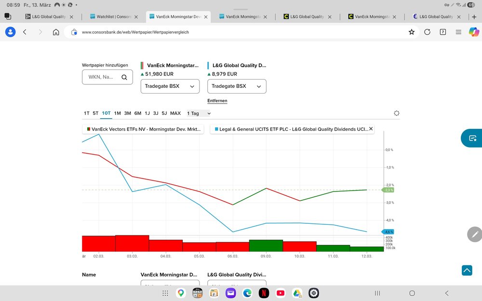The width and height of the screenshot is (482, 301).
Task: Open Netflix from the taskbar
Action: [x=264, y=293]
